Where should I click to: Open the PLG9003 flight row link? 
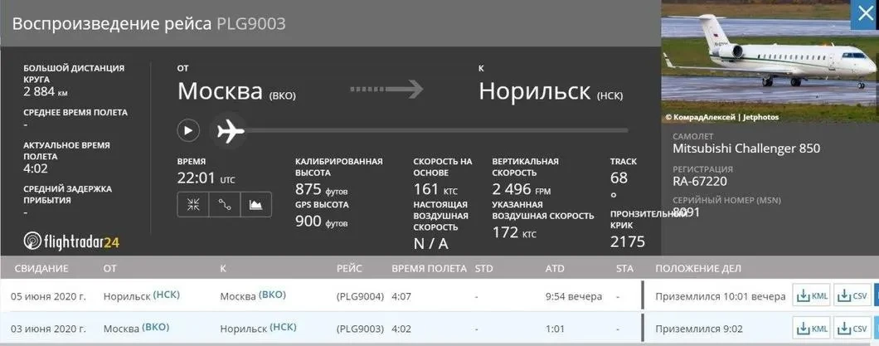359,328
